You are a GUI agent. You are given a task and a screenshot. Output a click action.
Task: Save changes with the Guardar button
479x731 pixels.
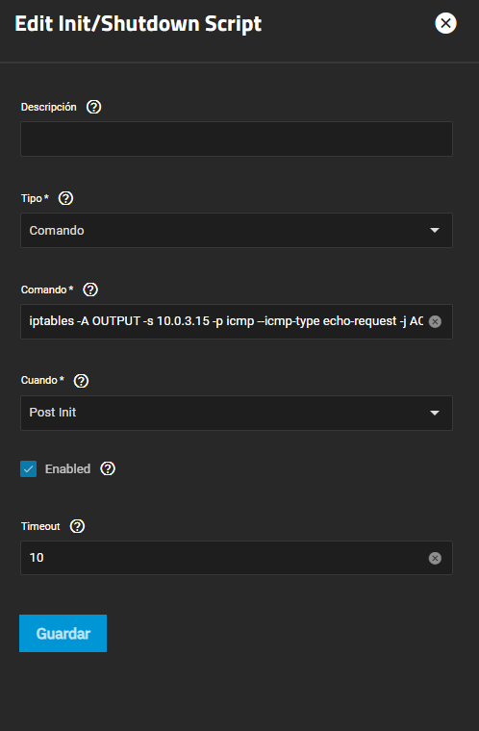point(63,633)
